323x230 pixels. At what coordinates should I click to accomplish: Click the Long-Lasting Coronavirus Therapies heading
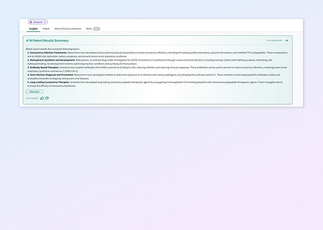click(x=49, y=82)
